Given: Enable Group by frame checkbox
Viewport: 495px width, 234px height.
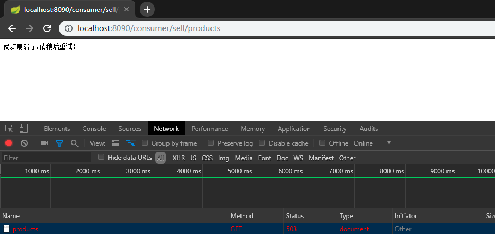Looking at the screenshot, I should tap(145, 143).
